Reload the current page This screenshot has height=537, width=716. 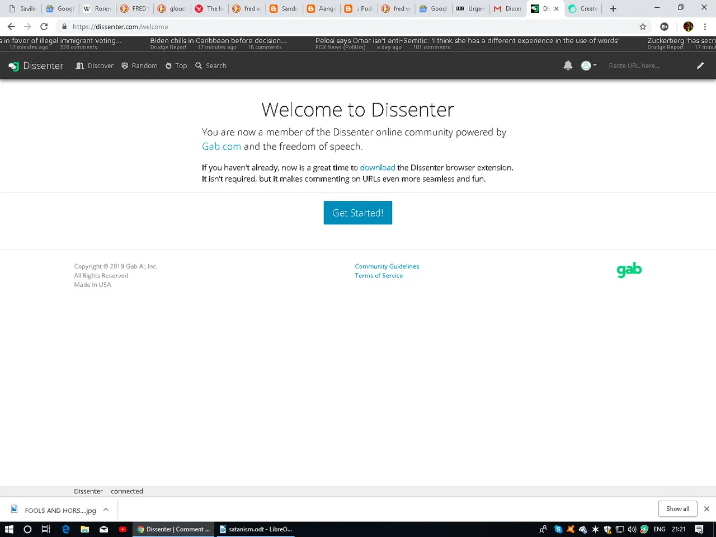[44, 26]
